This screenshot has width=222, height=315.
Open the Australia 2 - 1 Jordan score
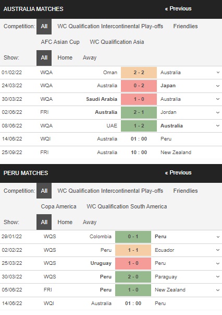click(139, 112)
